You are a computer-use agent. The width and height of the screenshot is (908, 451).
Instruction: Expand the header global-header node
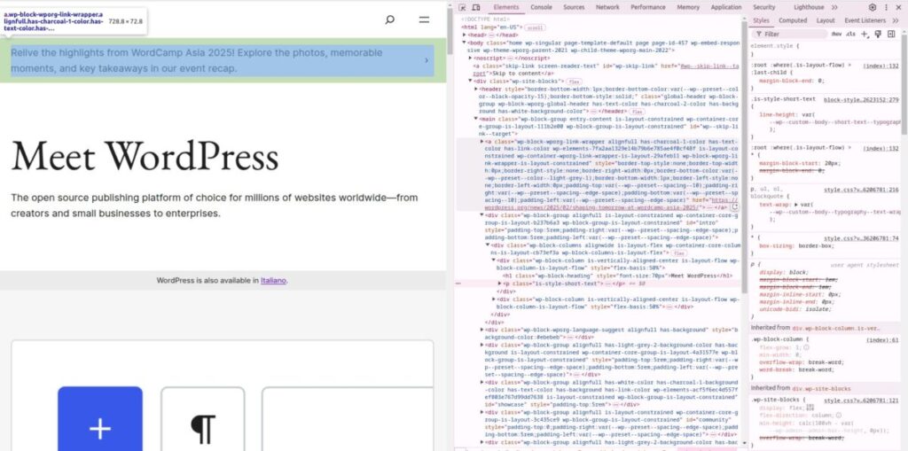tap(476, 89)
